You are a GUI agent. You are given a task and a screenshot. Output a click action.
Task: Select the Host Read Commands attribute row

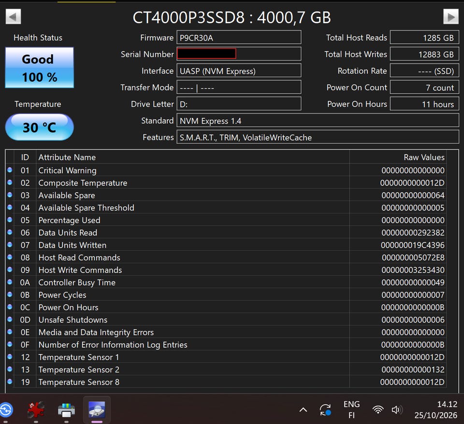tap(226, 257)
